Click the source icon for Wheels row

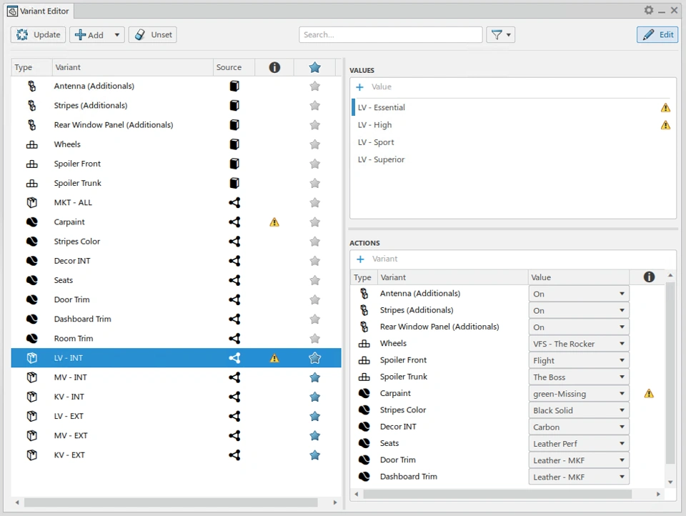(234, 144)
